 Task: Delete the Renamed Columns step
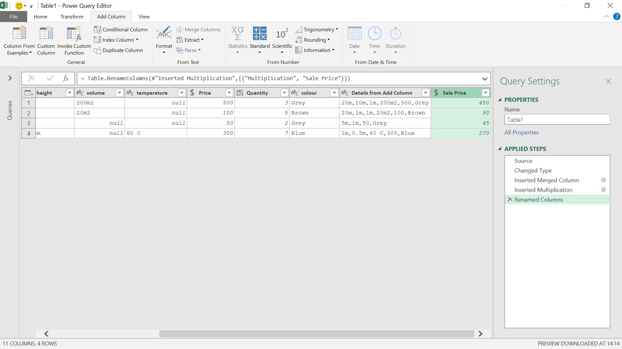[510, 199]
